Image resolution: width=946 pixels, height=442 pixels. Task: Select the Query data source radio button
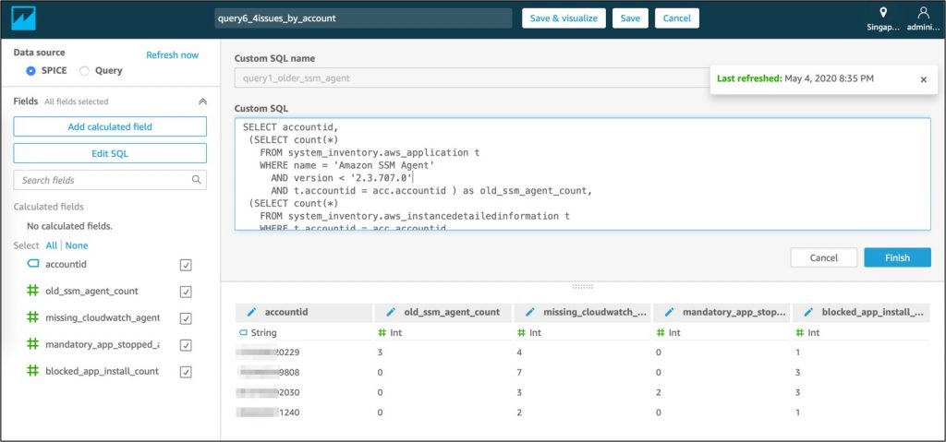pos(84,70)
